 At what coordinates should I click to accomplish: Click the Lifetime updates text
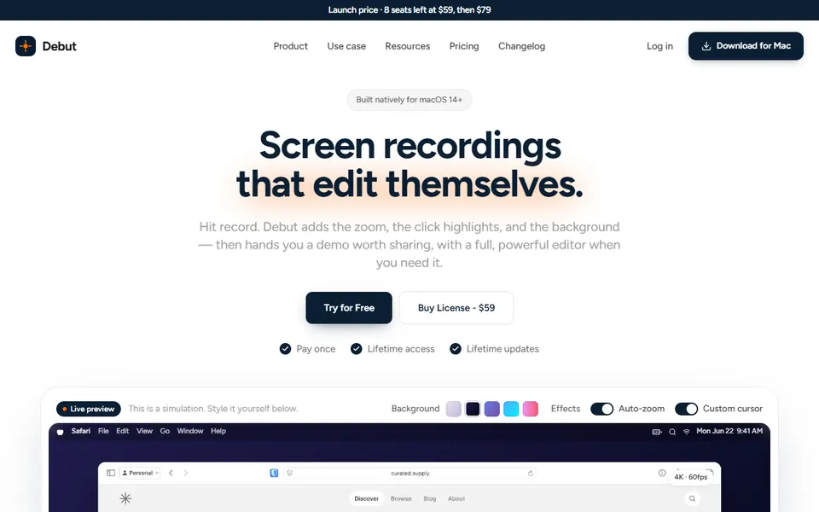click(502, 349)
